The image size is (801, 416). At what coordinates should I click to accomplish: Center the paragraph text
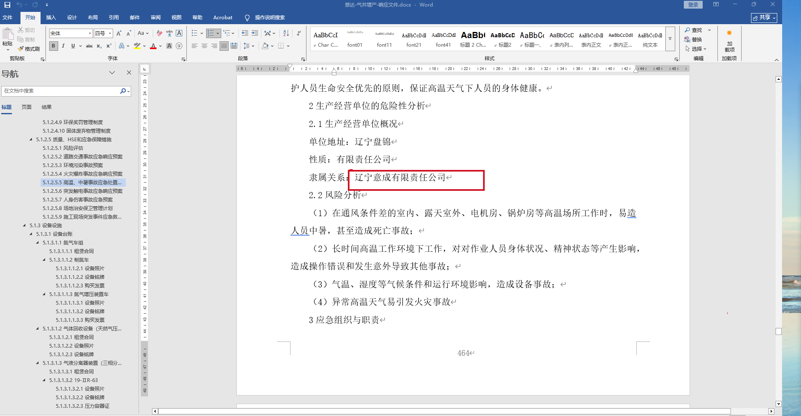point(204,46)
